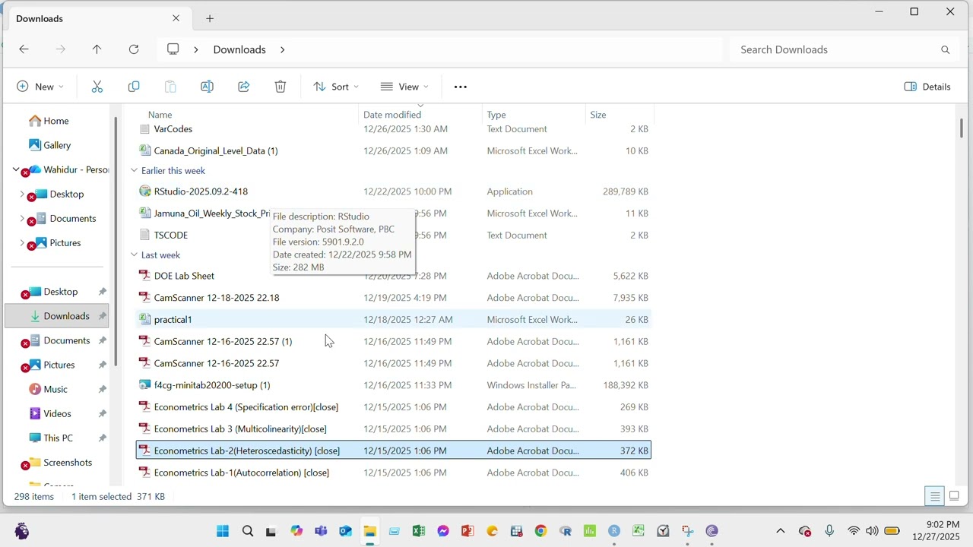The image size is (973, 547).
Task: Select Econometrics Lab 3 (Multicolinearity) file
Action: [x=394, y=428]
